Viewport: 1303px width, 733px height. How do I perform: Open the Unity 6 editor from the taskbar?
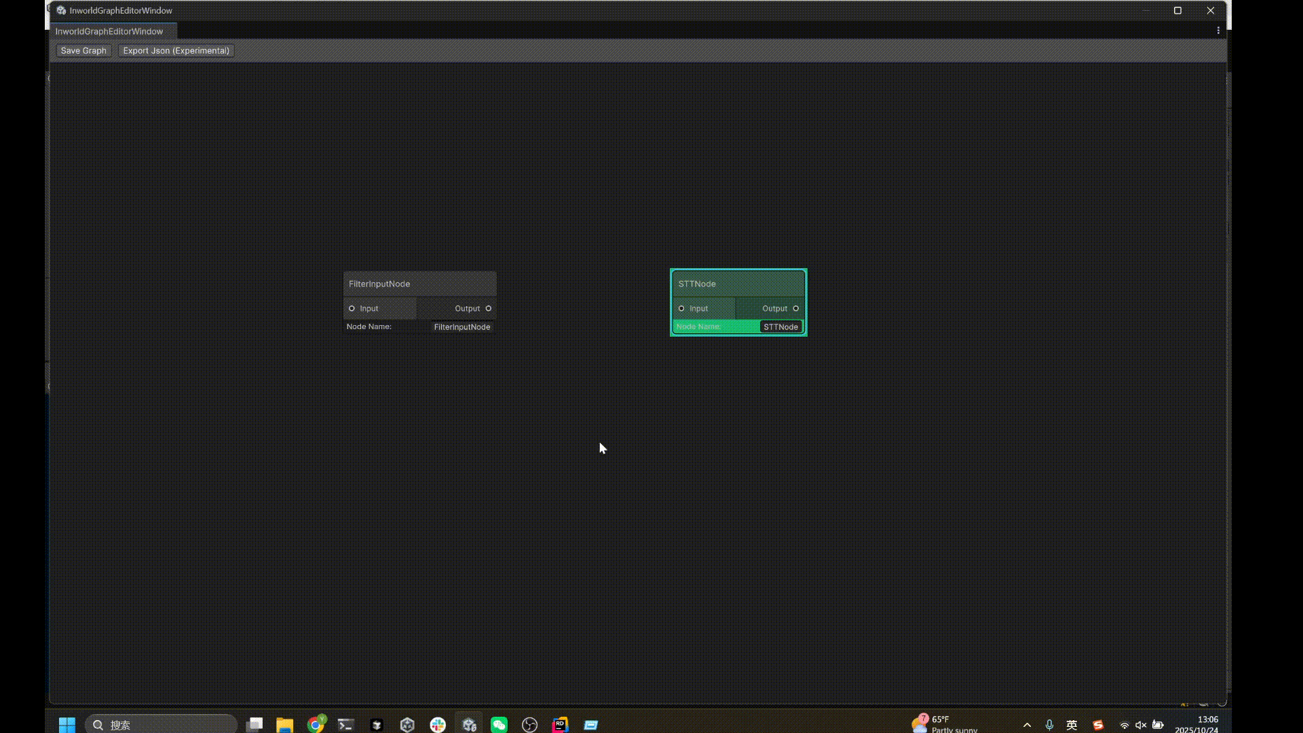pos(469,724)
